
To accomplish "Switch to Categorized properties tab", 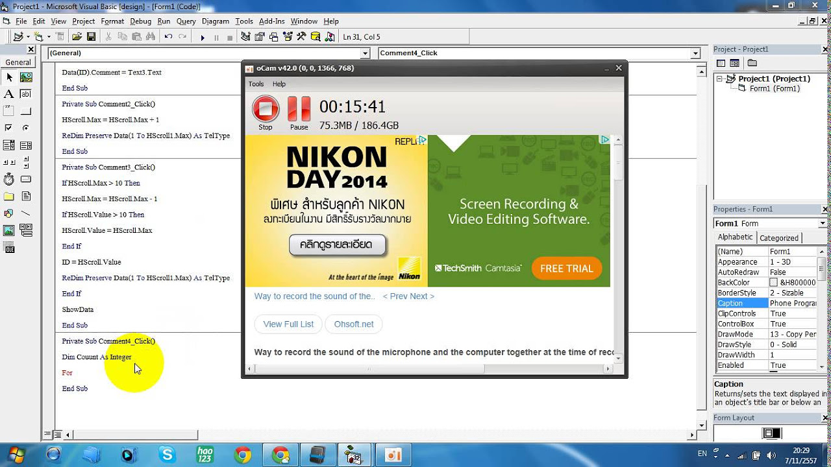I will [778, 238].
